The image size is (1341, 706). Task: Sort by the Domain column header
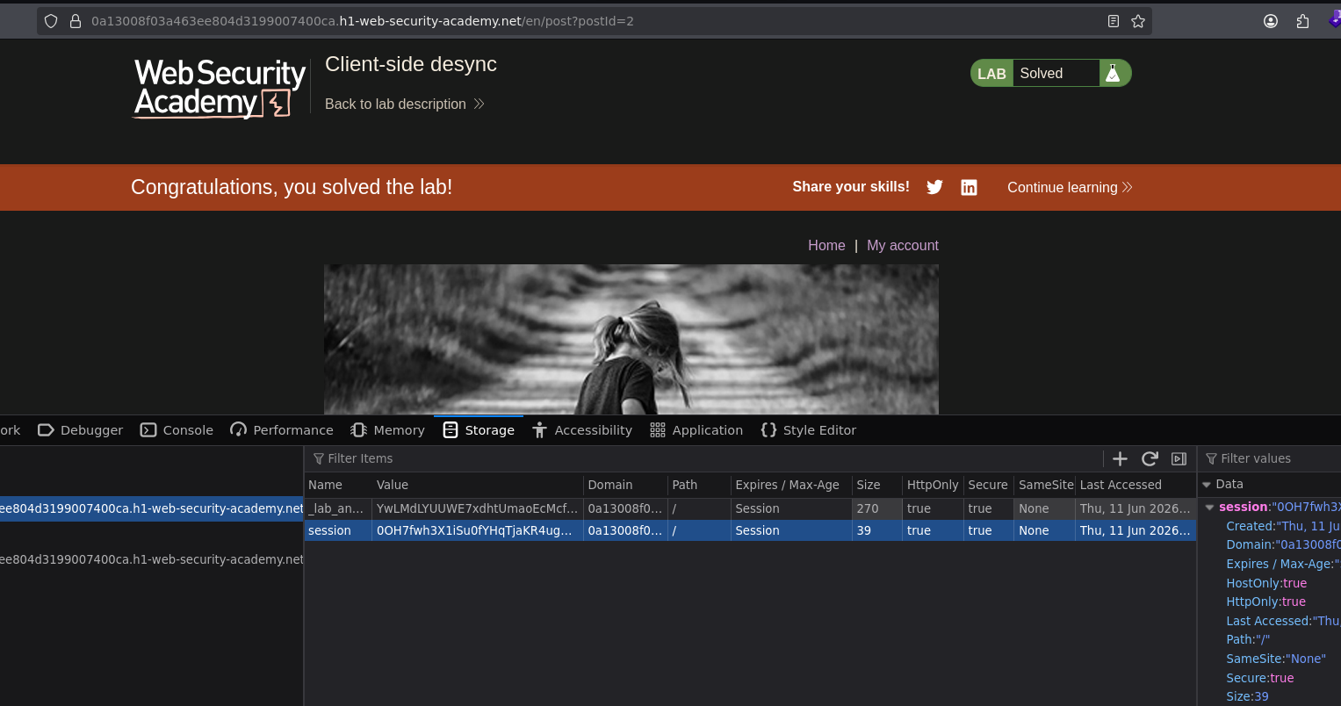(x=625, y=485)
